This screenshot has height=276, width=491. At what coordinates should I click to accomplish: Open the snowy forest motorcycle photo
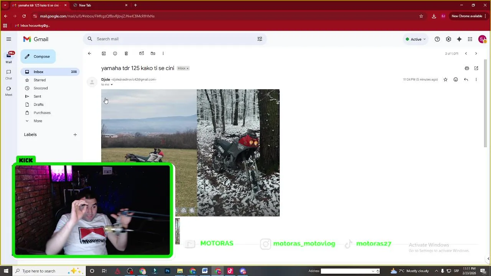[238, 153]
